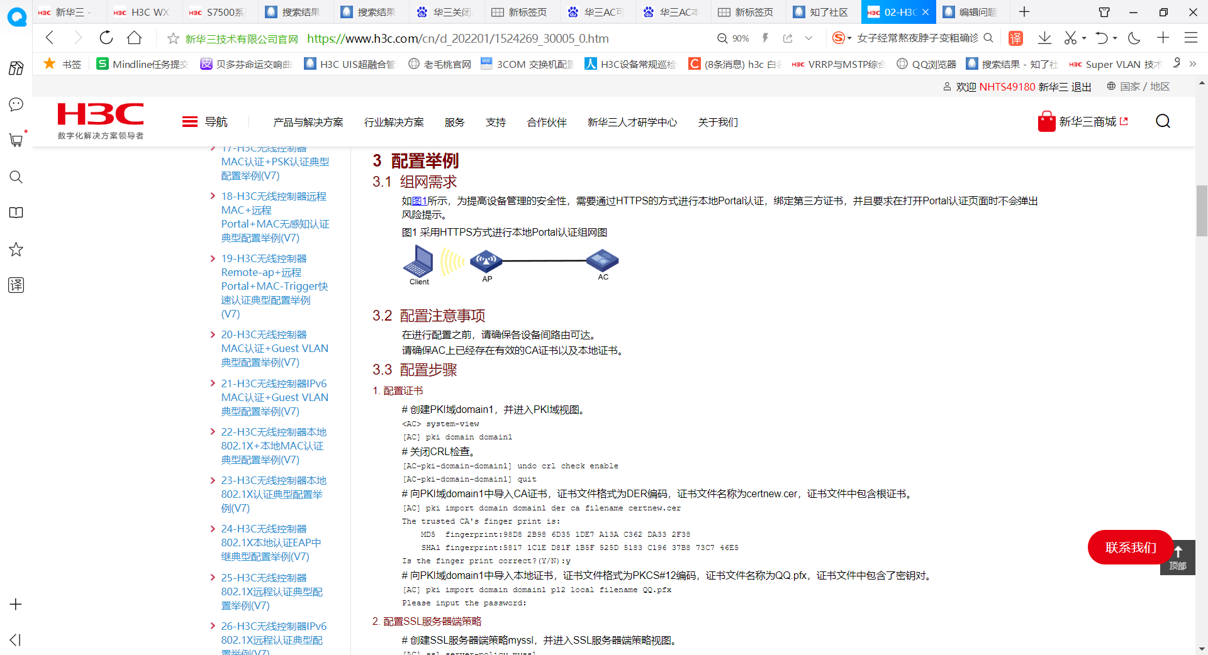Open 合作伙伴 menu
1208x655 pixels.
point(547,122)
